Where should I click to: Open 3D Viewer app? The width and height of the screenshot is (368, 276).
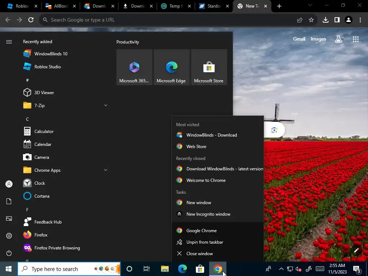click(66, 93)
